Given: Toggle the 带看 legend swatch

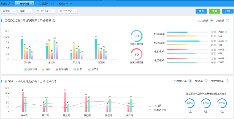Looking at the screenshot, I should tap(75, 69).
